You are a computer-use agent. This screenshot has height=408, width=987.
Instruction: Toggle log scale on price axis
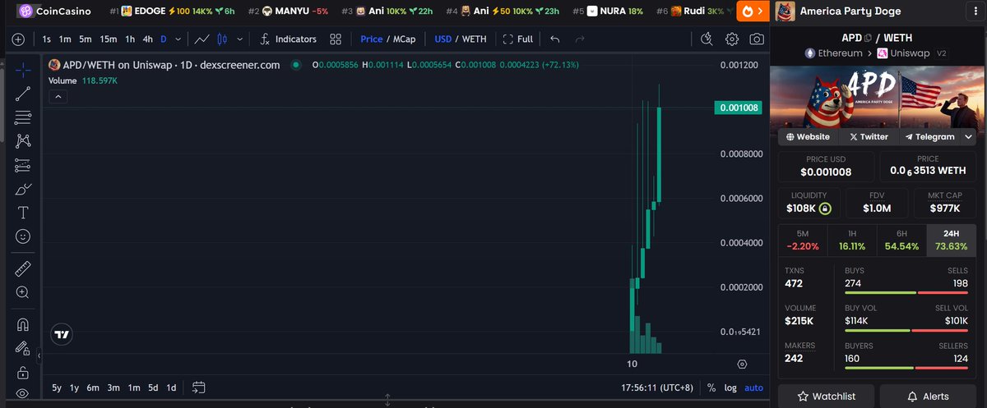[730, 387]
